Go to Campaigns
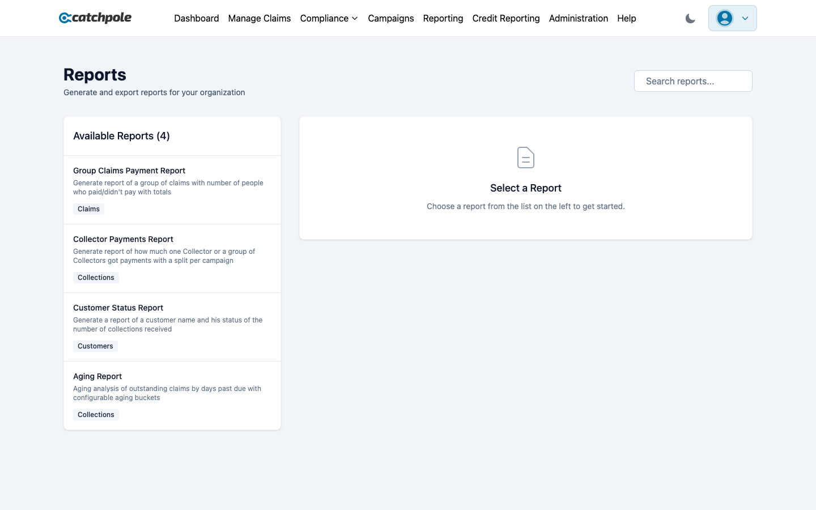Screen dimensions: 816x510 pos(391,18)
